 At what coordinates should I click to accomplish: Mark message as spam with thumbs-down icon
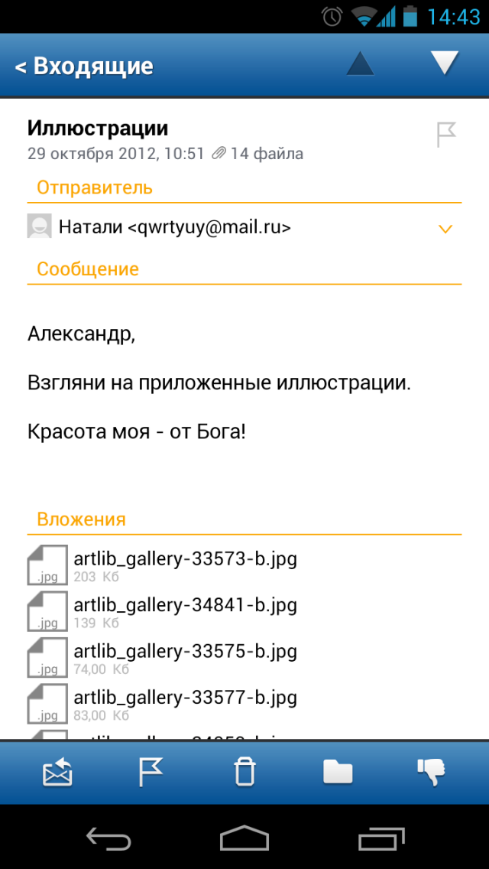tap(432, 773)
